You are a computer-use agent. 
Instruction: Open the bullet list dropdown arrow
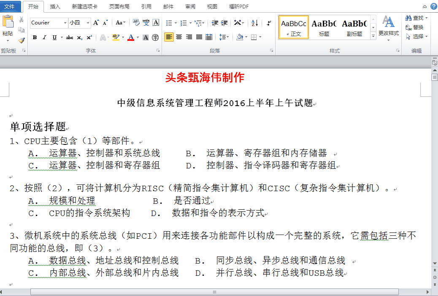176,23
